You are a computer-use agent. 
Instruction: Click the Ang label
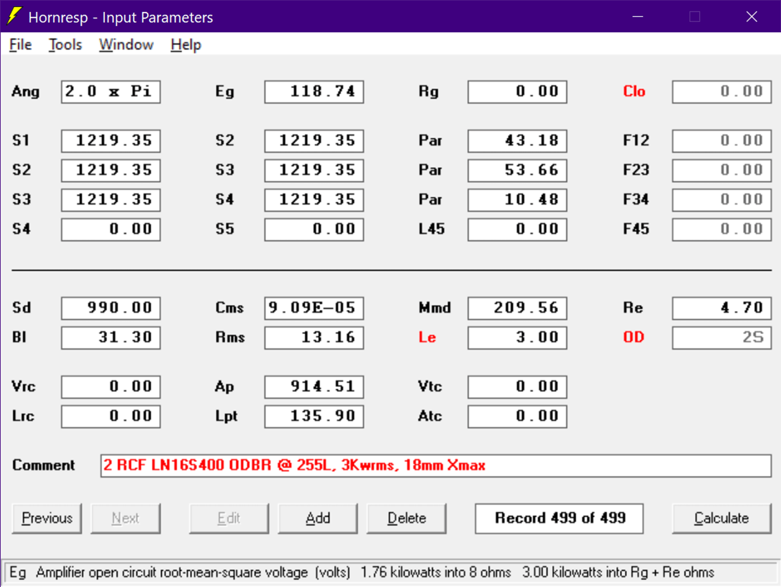[x=26, y=92]
